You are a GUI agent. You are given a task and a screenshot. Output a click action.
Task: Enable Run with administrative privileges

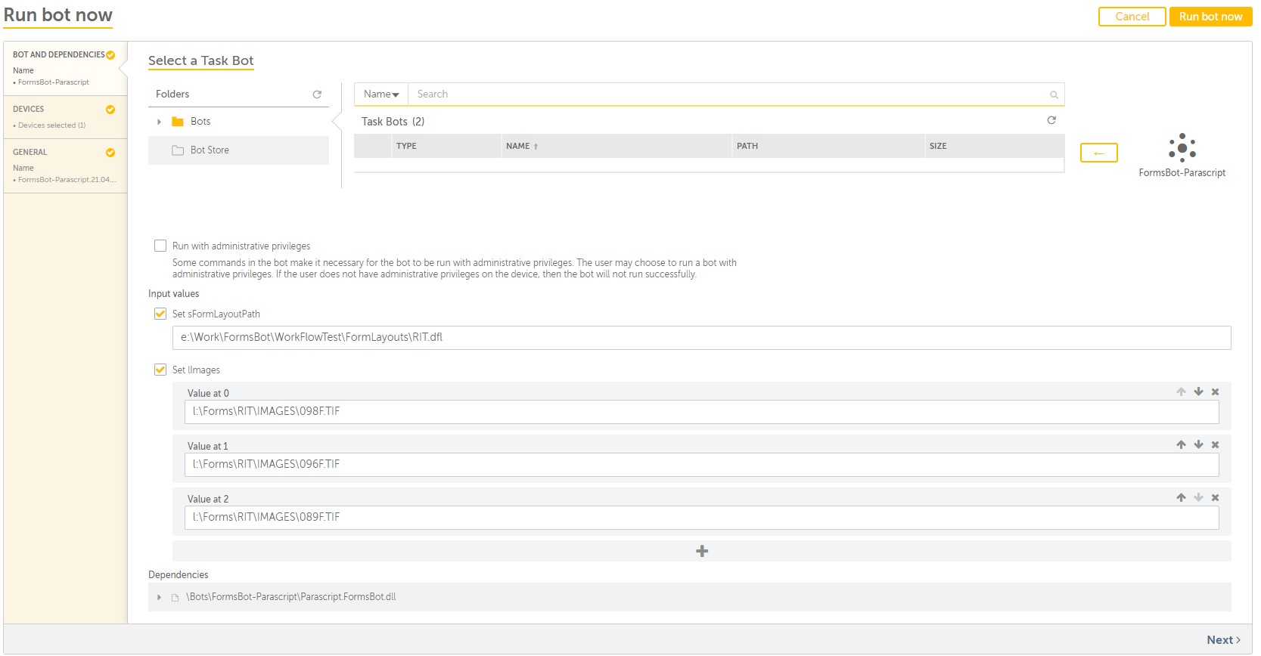point(160,246)
